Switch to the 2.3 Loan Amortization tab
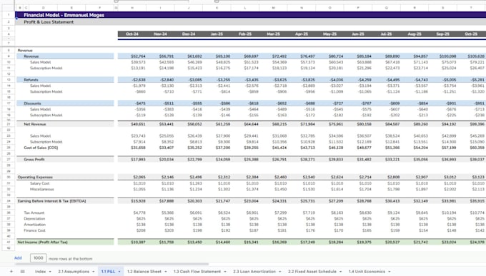This screenshot has height=276, width=486. [254, 271]
